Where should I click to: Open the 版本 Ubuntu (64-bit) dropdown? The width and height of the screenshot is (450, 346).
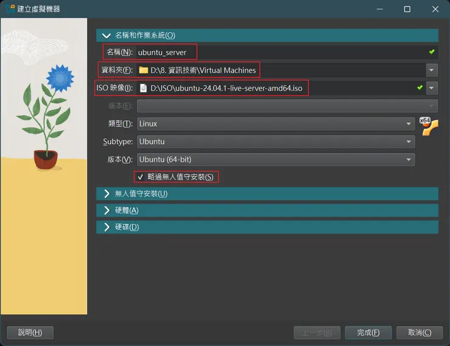pos(276,159)
